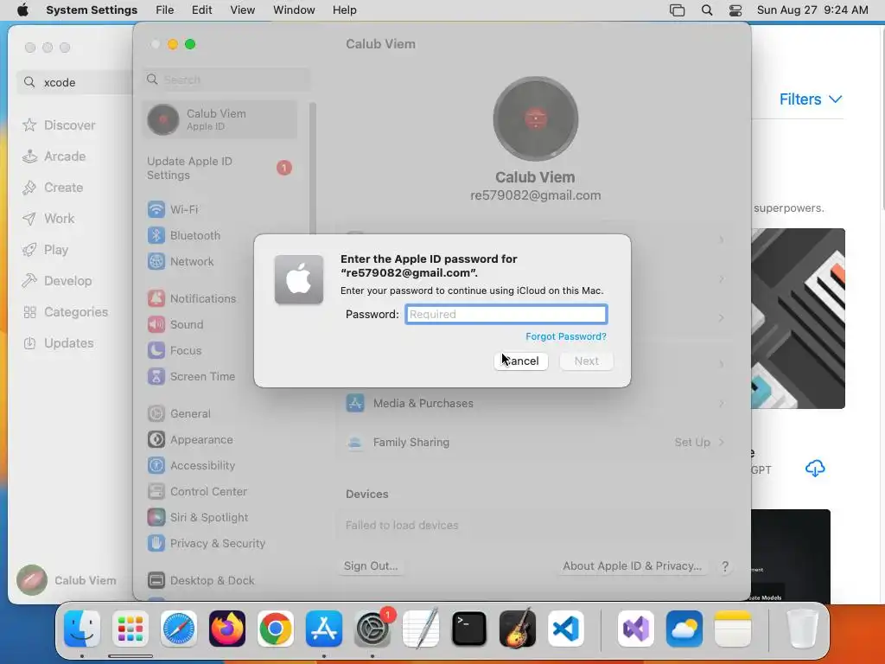Open Terminal from the Dock

click(x=469, y=629)
